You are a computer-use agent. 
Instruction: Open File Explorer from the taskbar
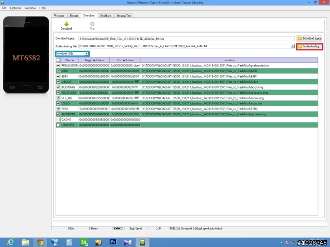25,242
